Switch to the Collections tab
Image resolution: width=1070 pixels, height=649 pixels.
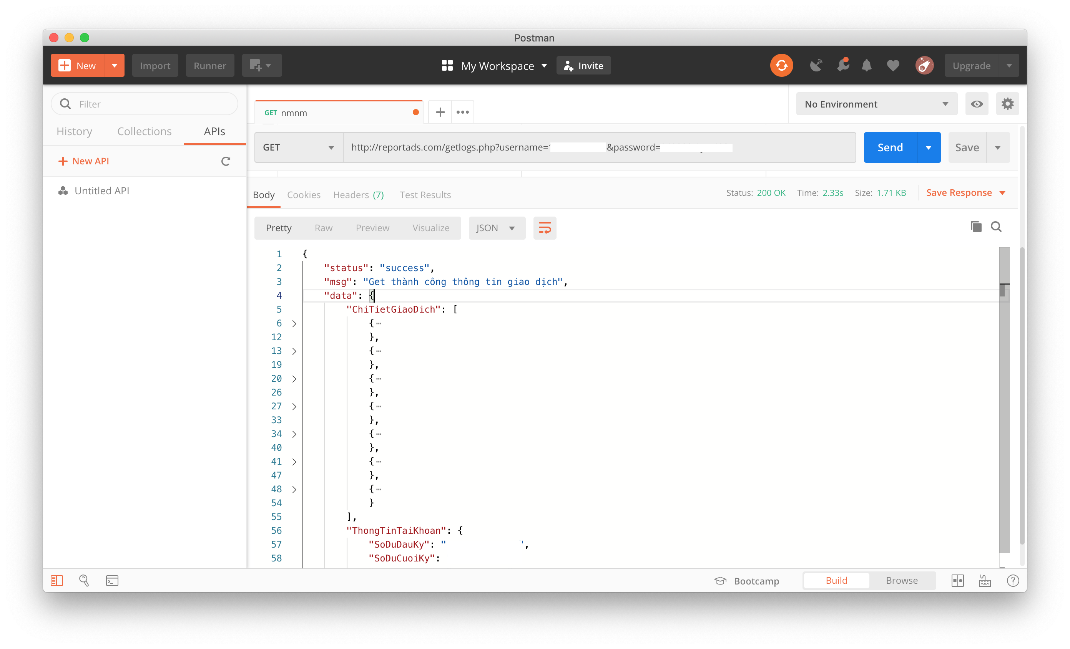pos(144,131)
